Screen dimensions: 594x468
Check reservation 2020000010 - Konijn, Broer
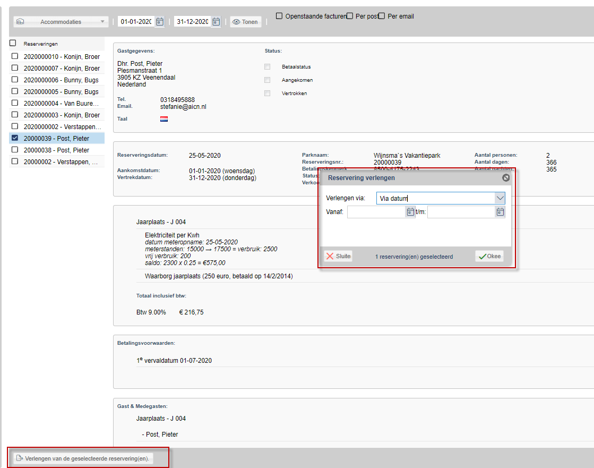(x=15, y=56)
